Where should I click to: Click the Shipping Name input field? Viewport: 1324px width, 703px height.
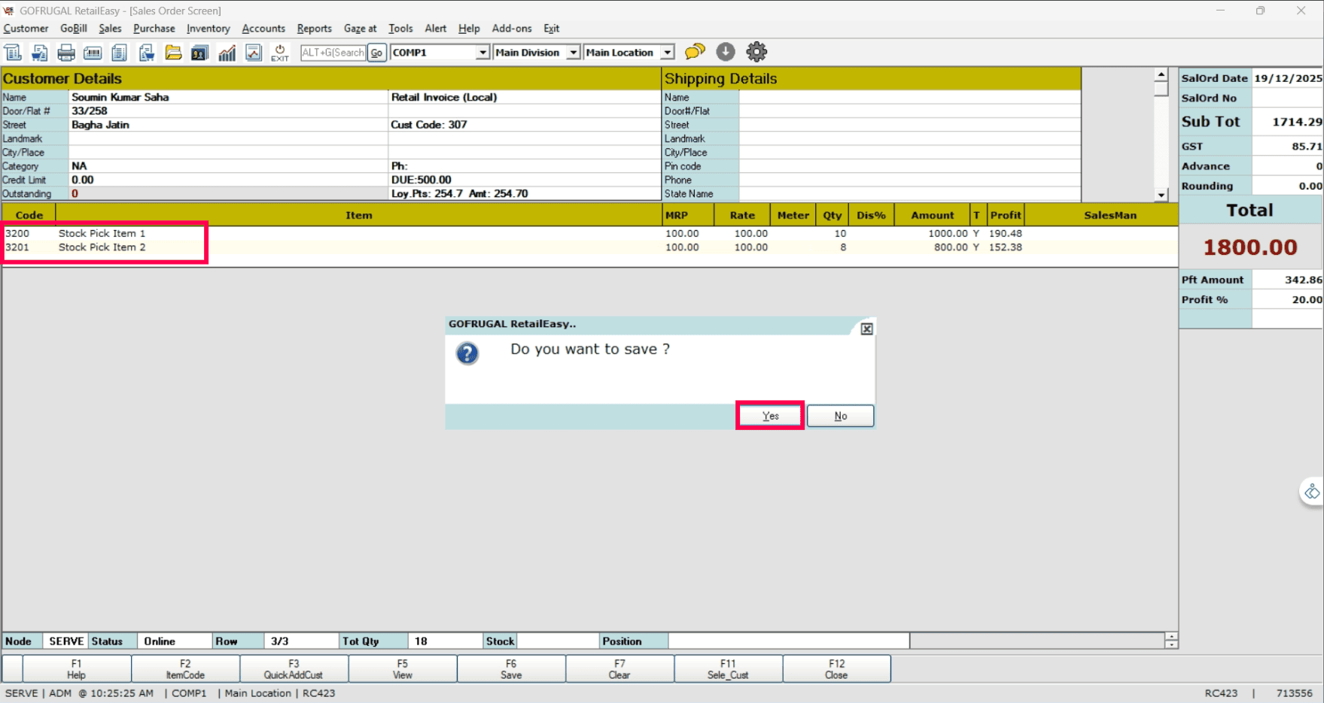(x=909, y=97)
